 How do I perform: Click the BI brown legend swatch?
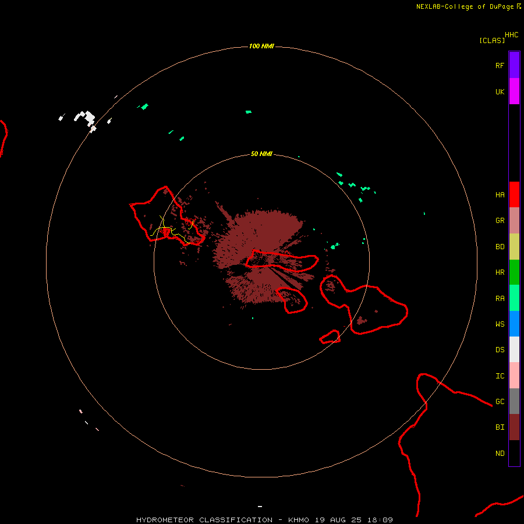[514, 427]
